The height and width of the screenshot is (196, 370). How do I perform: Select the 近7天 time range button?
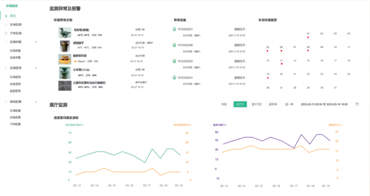pyautogui.click(x=240, y=104)
